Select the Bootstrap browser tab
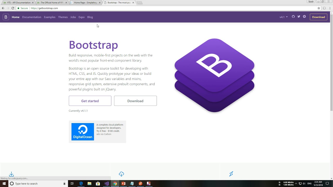The width and height of the screenshot is (333, 187). [x=119, y=3]
